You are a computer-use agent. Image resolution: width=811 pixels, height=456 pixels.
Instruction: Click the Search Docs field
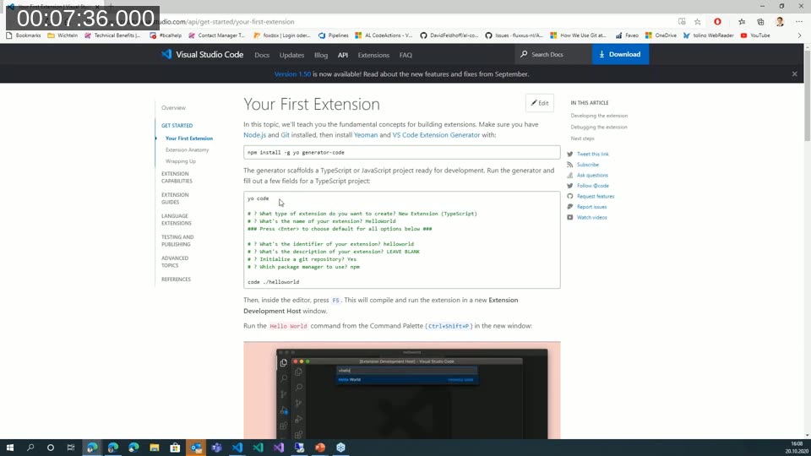click(x=552, y=54)
